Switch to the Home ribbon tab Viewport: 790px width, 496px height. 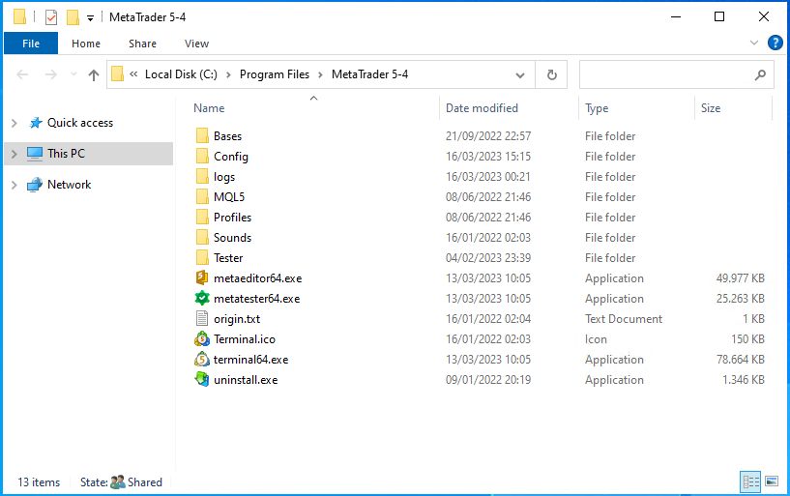[86, 44]
